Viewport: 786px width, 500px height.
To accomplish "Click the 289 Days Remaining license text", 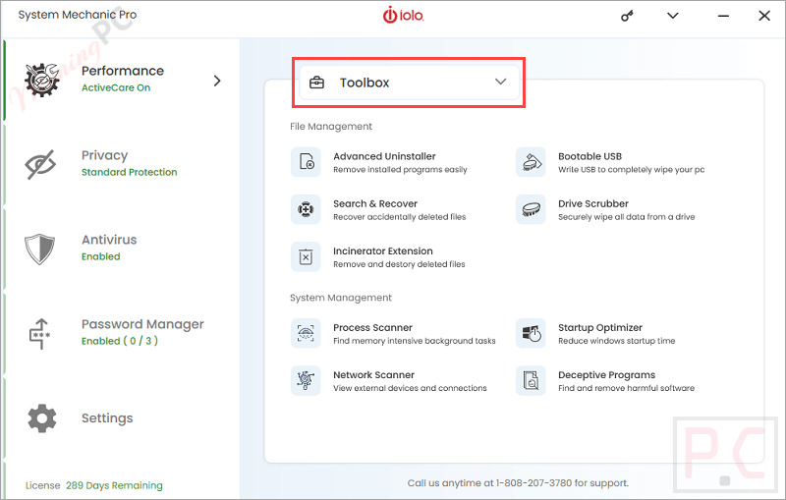I will pyautogui.click(x=114, y=485).
